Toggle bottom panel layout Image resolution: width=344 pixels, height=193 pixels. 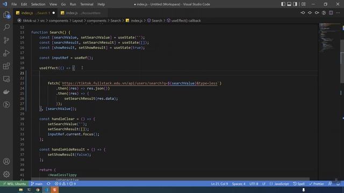point(289,4)
